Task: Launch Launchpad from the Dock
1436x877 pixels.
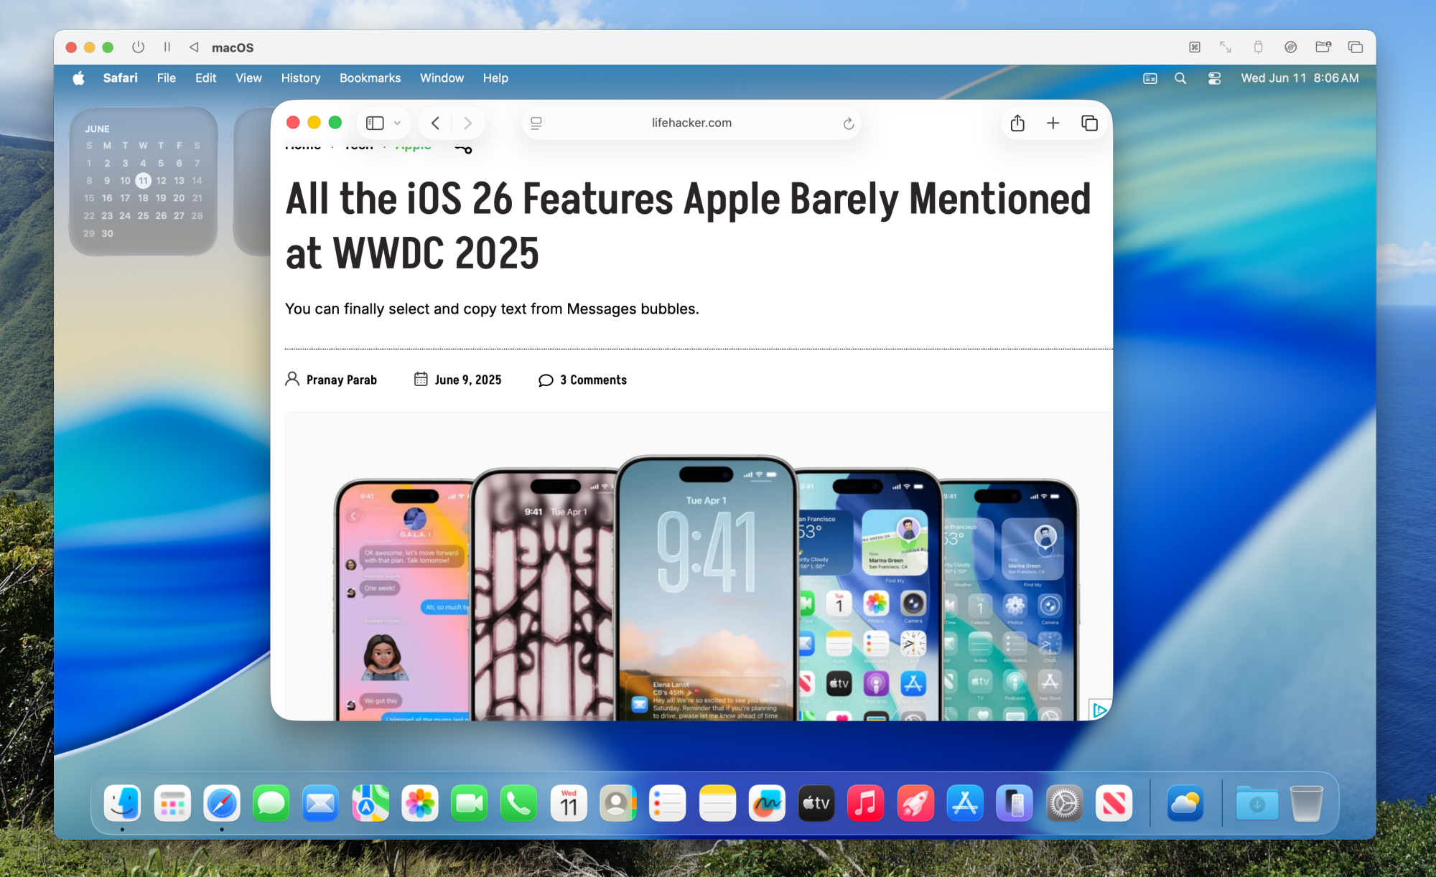Action: pos(172,803)
